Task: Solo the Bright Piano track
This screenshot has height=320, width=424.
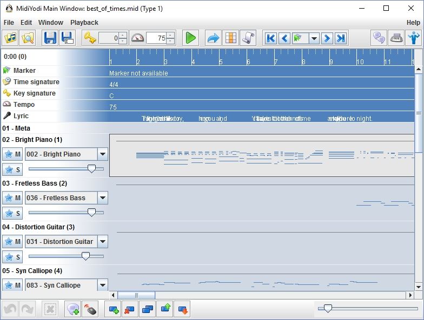Action: 13,169
